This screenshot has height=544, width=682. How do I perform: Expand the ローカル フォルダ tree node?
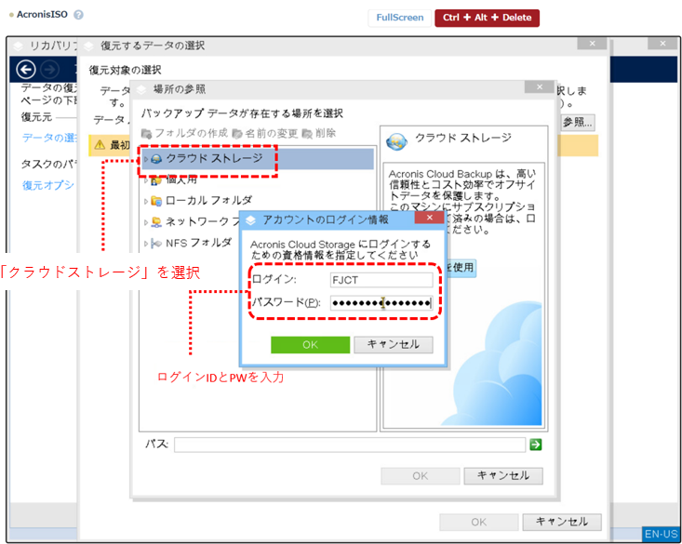click(145, 201)
